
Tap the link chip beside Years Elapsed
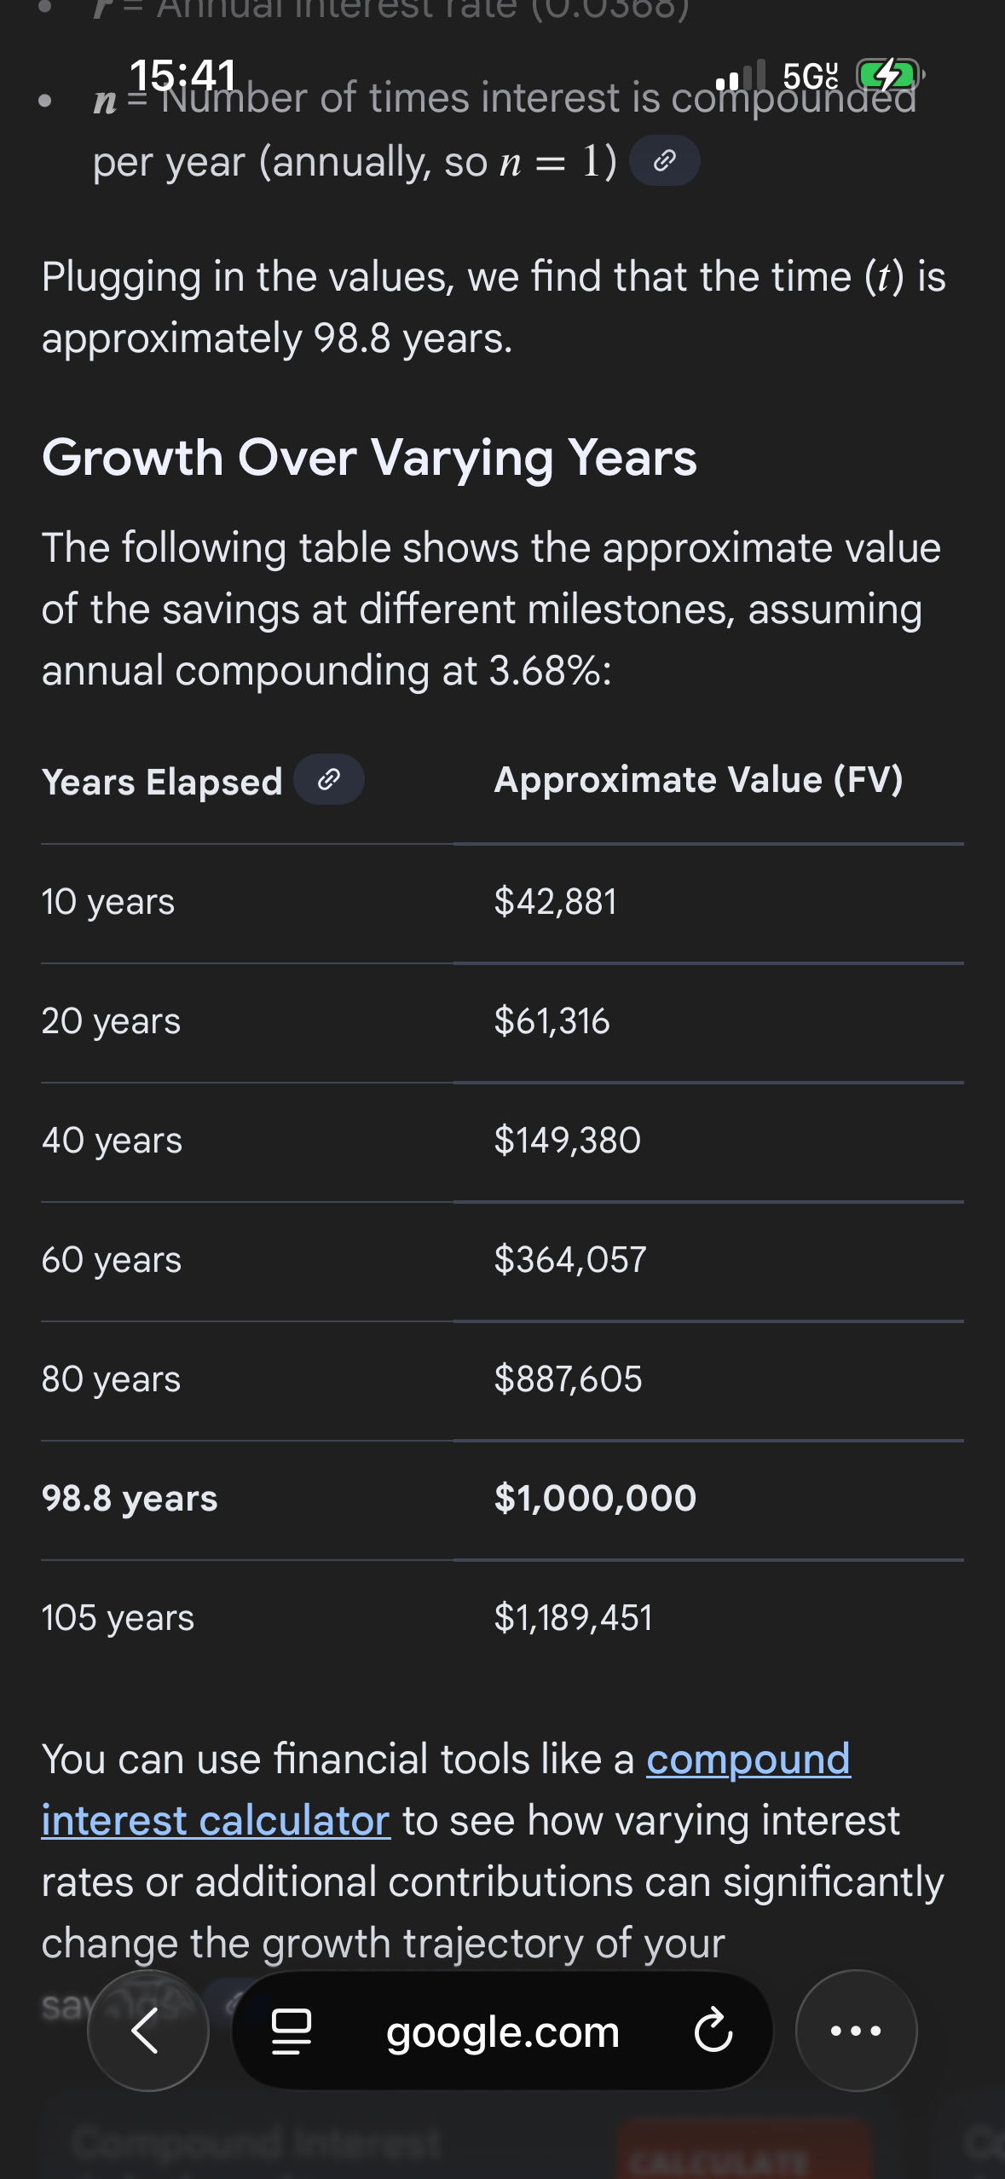pyautogui.click(x=329, y=779)
